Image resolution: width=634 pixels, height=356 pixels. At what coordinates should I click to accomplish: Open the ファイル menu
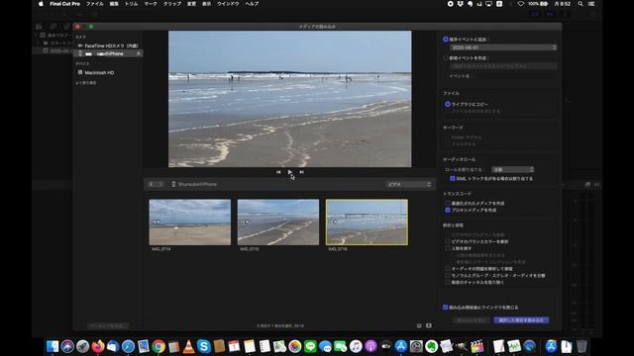(x=95, y=4)
